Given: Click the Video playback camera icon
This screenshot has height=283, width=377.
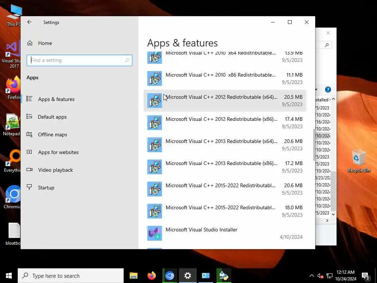Looking at the screenshot, I should pyautogui.click(x=29, y=170).
